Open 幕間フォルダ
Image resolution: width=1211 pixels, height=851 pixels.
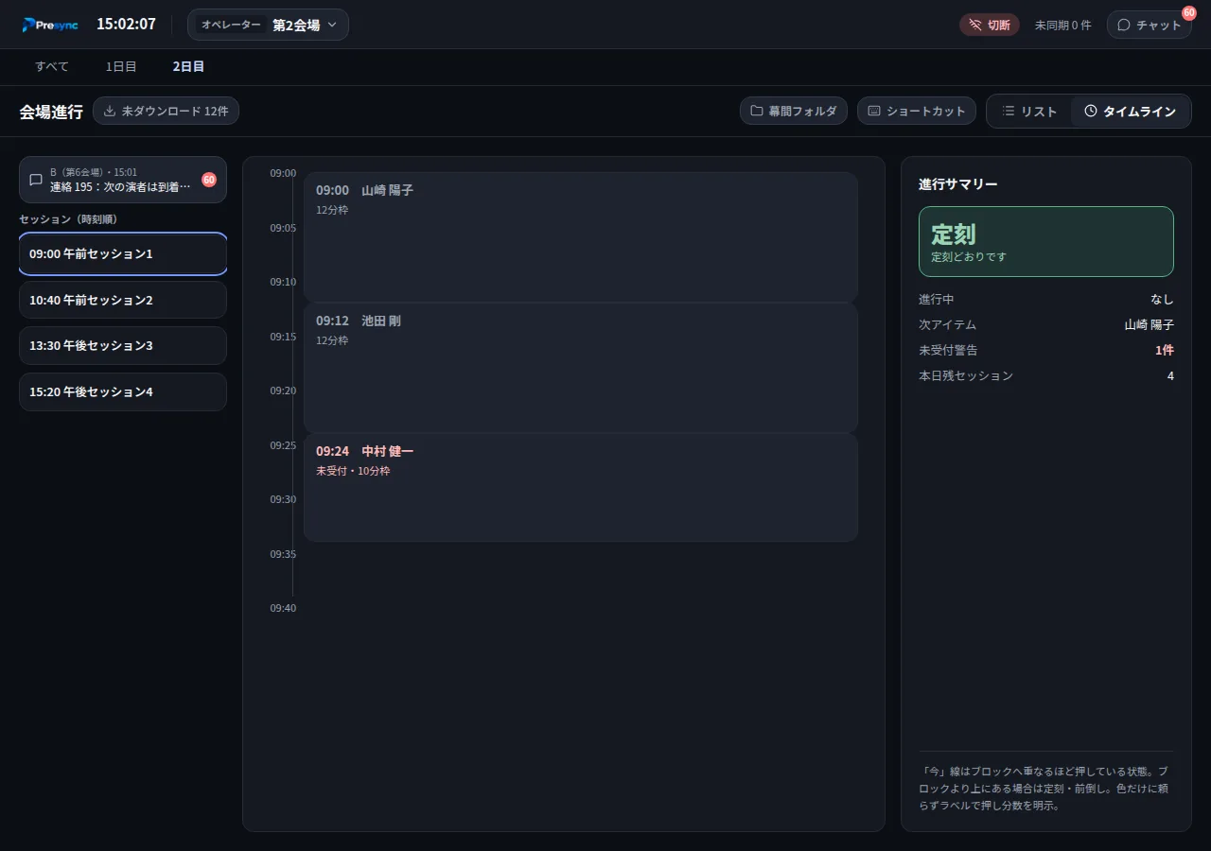pos(793,111)
